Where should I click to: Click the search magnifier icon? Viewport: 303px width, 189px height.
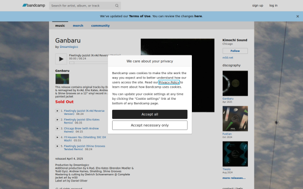click(117, 6)
